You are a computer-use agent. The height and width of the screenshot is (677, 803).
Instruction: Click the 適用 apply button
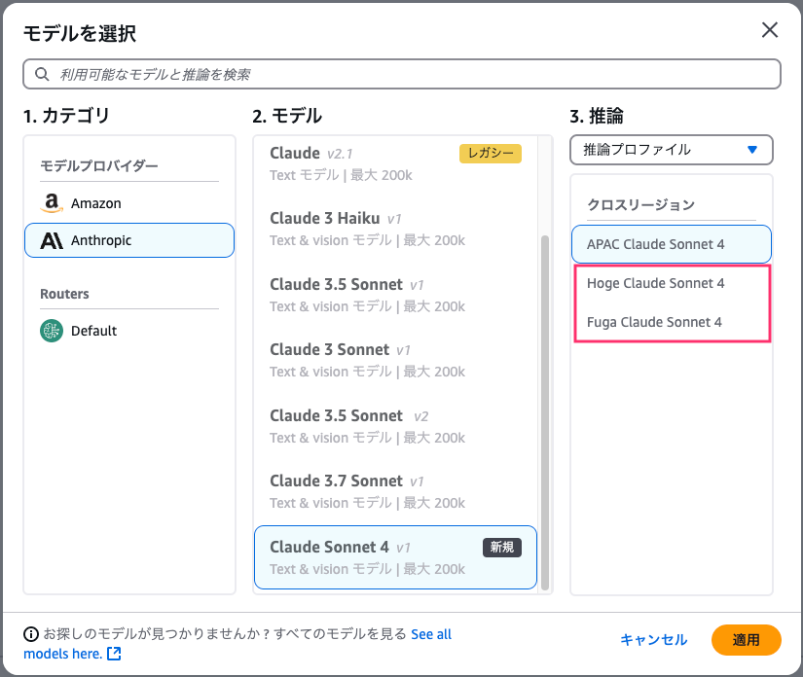pyautogui.click(x=747, y=640)
